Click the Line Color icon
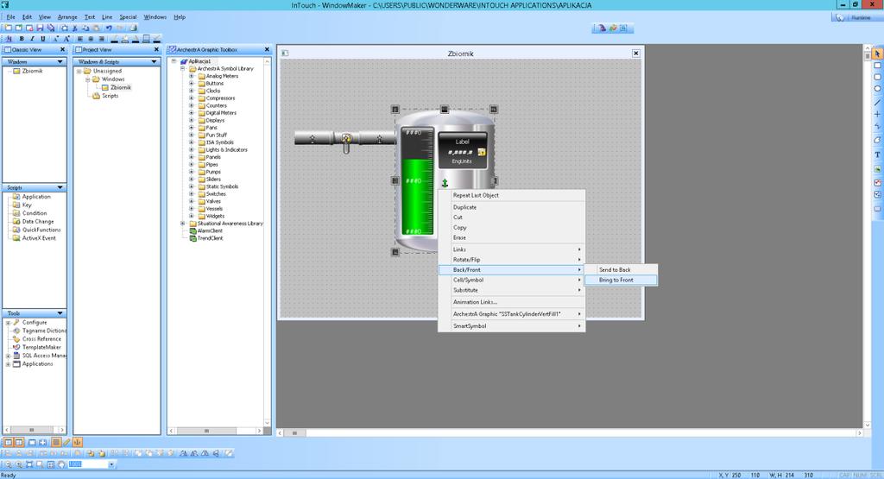Image resolution: width=884 pixels, height=479 pixels. pyautogui.click(x=115, y=39)
